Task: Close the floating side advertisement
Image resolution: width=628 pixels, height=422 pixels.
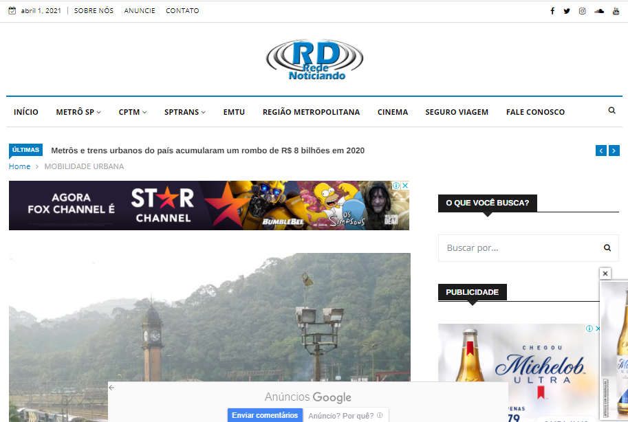Action: coord(605,274)
